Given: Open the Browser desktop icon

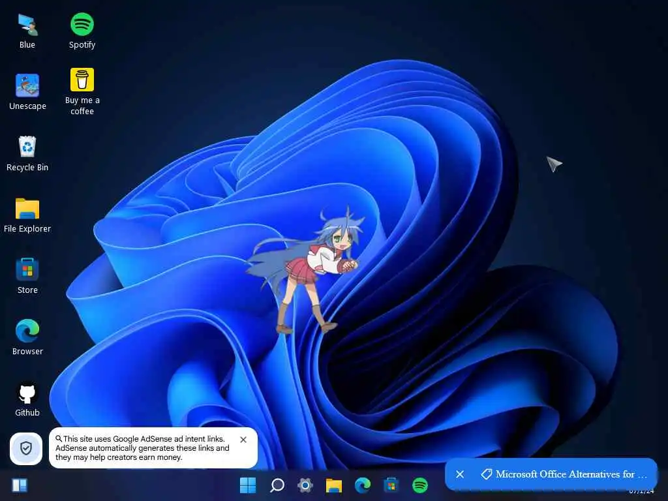Looking at the screenshot, I should [27, 337].
